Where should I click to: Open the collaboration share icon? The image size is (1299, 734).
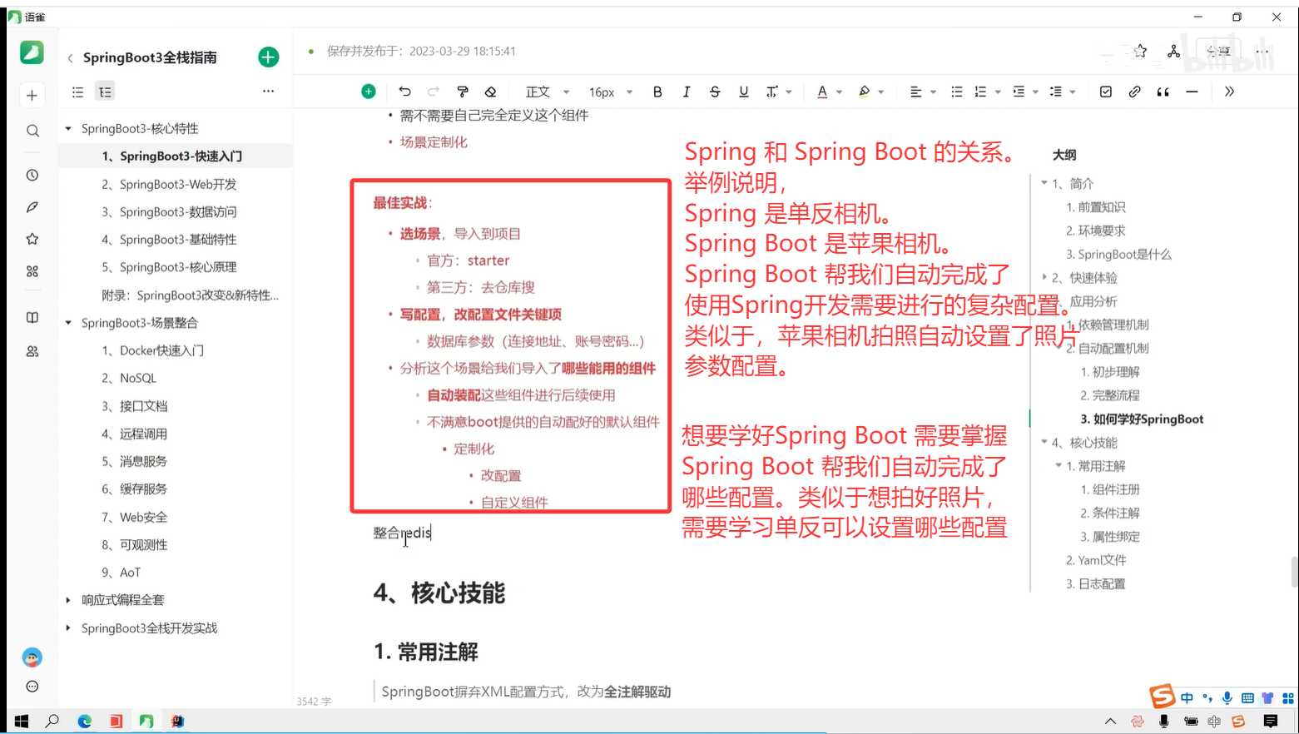point(1173,52)
